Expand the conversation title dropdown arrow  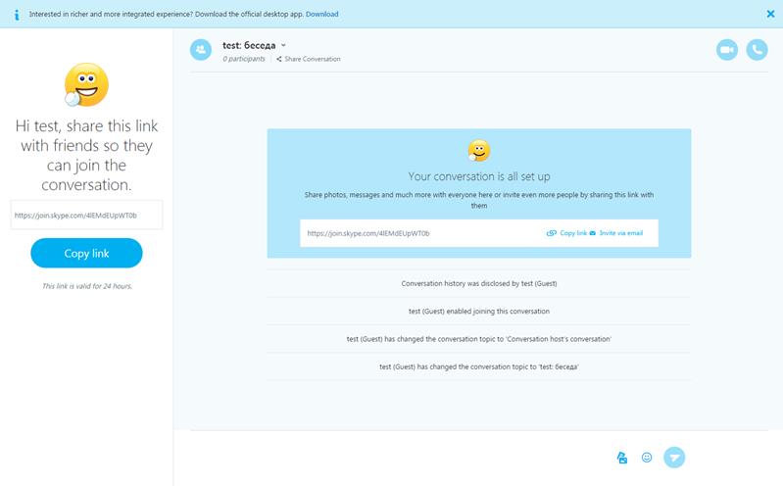click(283, 45)
